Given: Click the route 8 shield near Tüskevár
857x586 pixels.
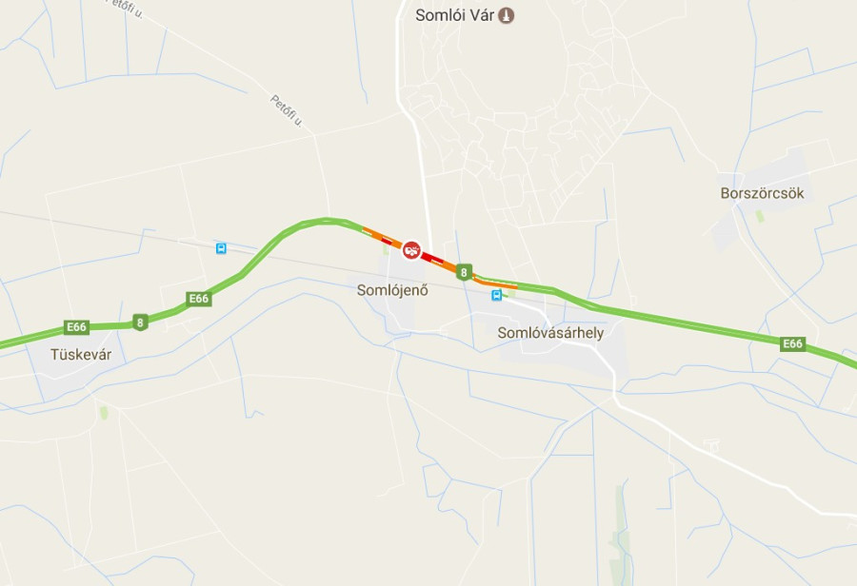Looking at the screenshot, I should coord(140,322).
